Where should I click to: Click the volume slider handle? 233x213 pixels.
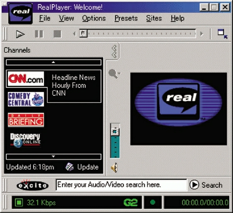click(115, 131)
